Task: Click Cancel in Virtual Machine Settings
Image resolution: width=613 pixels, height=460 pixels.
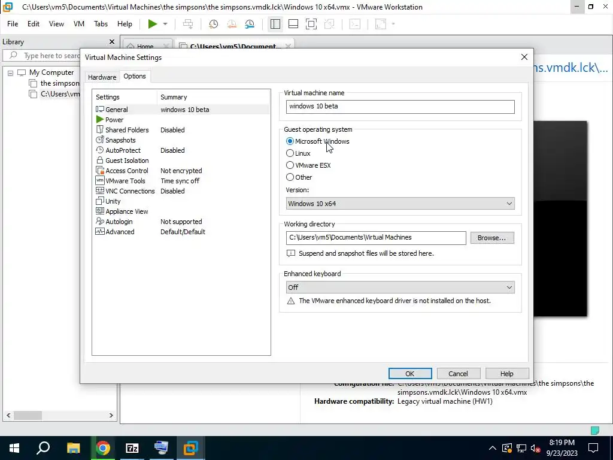Action: pyautogui.click(x=458, y=374)
